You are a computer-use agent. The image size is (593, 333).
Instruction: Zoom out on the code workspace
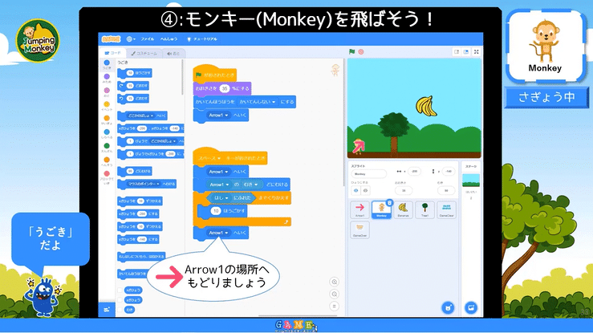pos(335,294)
